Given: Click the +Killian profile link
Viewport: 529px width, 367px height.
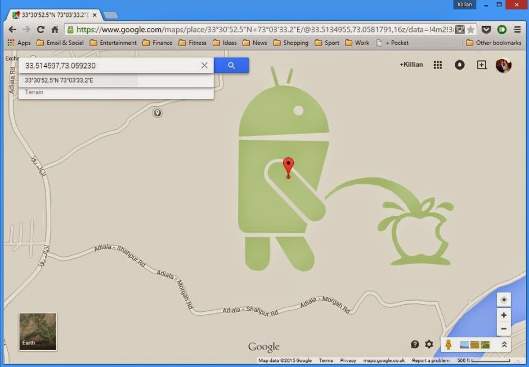Looking at the screenshot, I should point(411,65).
